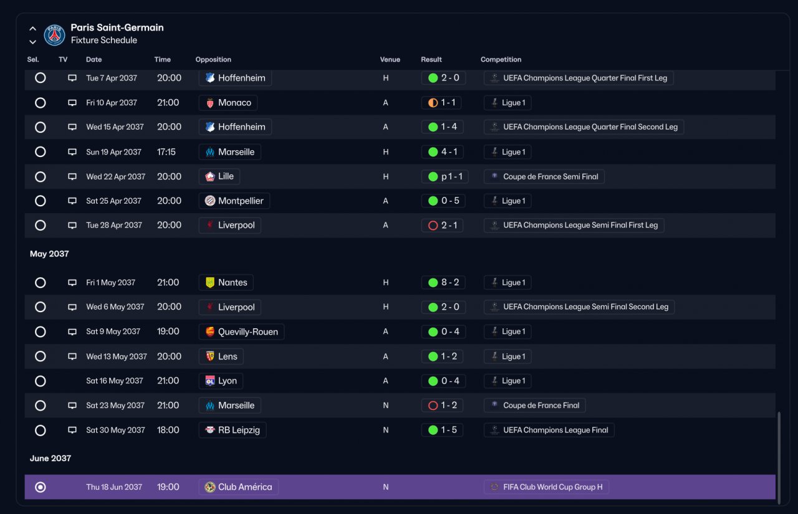
Task: Click the Marseille badge in the 19 Apr match
Action: 210,152
